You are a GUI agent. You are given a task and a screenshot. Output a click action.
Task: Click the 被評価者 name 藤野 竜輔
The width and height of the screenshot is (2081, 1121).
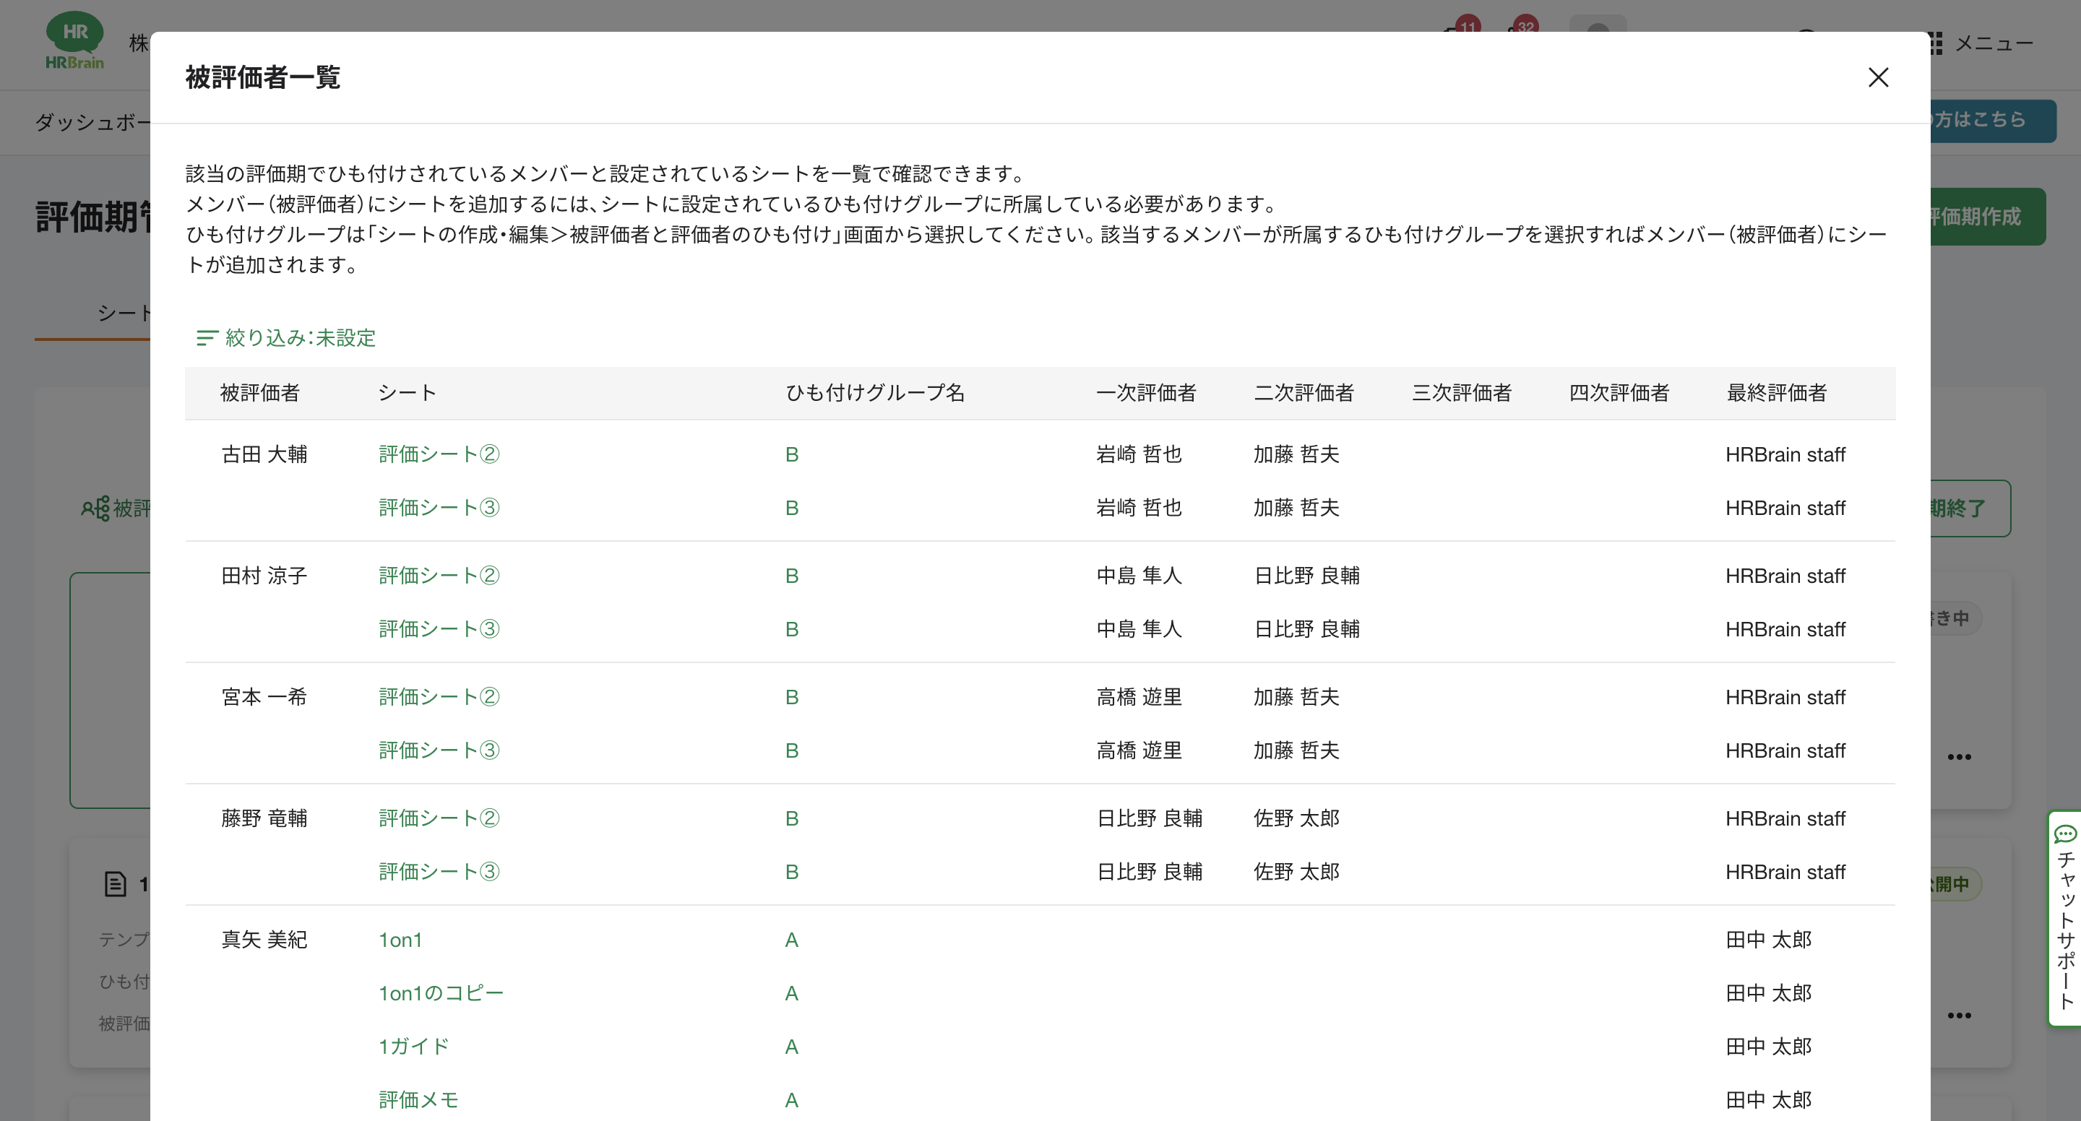pyautogui.click(x=264, y=818)
